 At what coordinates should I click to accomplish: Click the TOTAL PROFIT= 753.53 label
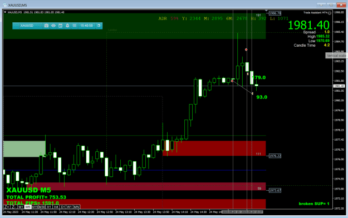(x=36, y=197)
